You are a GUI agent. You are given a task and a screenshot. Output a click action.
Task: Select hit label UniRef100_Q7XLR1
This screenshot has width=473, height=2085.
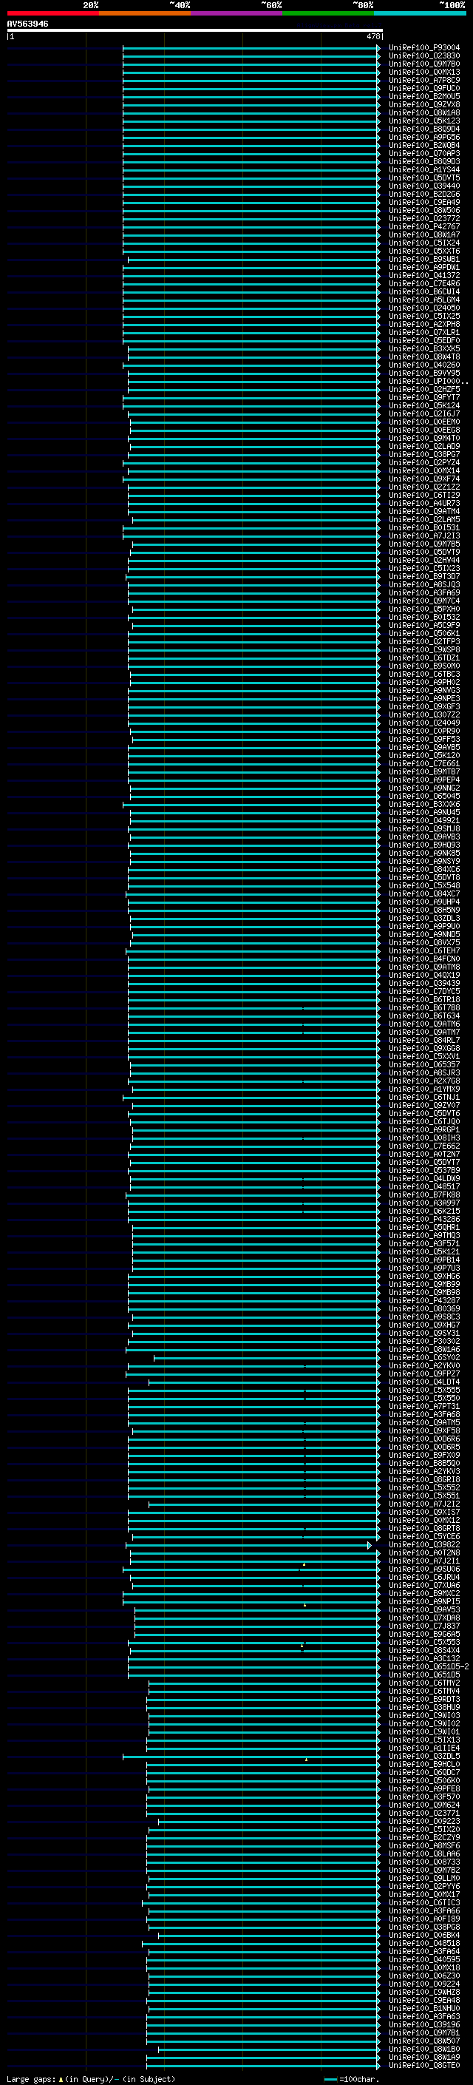coord(424,333)
